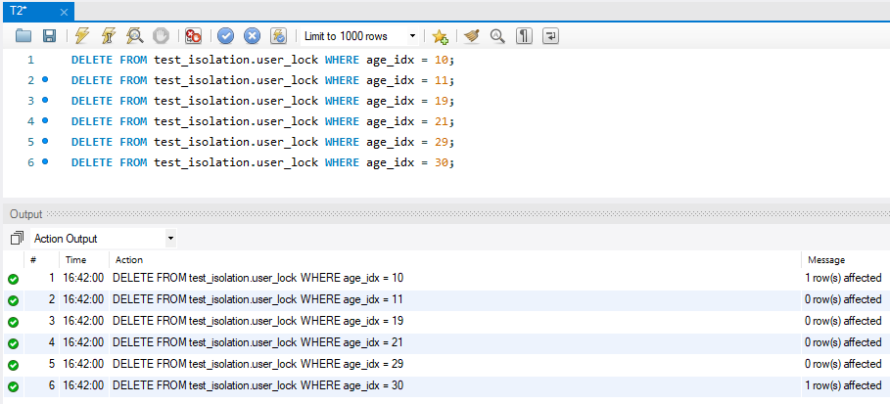Click the 1 row(s) affected message in row 6
The width and height of the screenshot is (890, 404).
[843, 385]
